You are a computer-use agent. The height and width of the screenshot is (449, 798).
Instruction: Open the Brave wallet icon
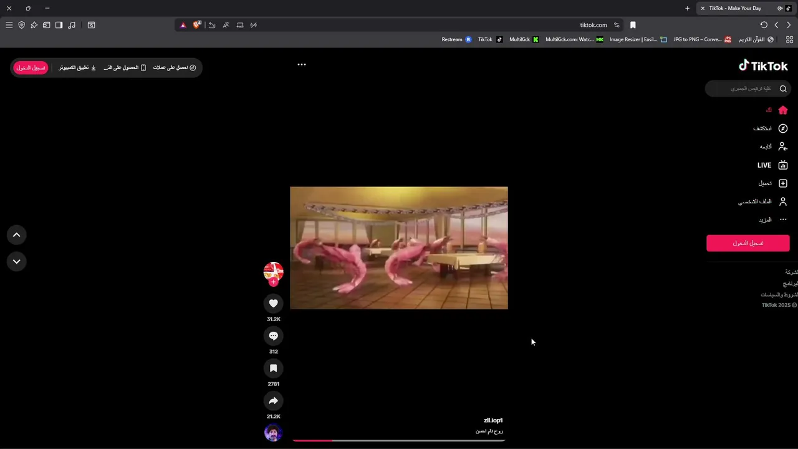(46, 25)
